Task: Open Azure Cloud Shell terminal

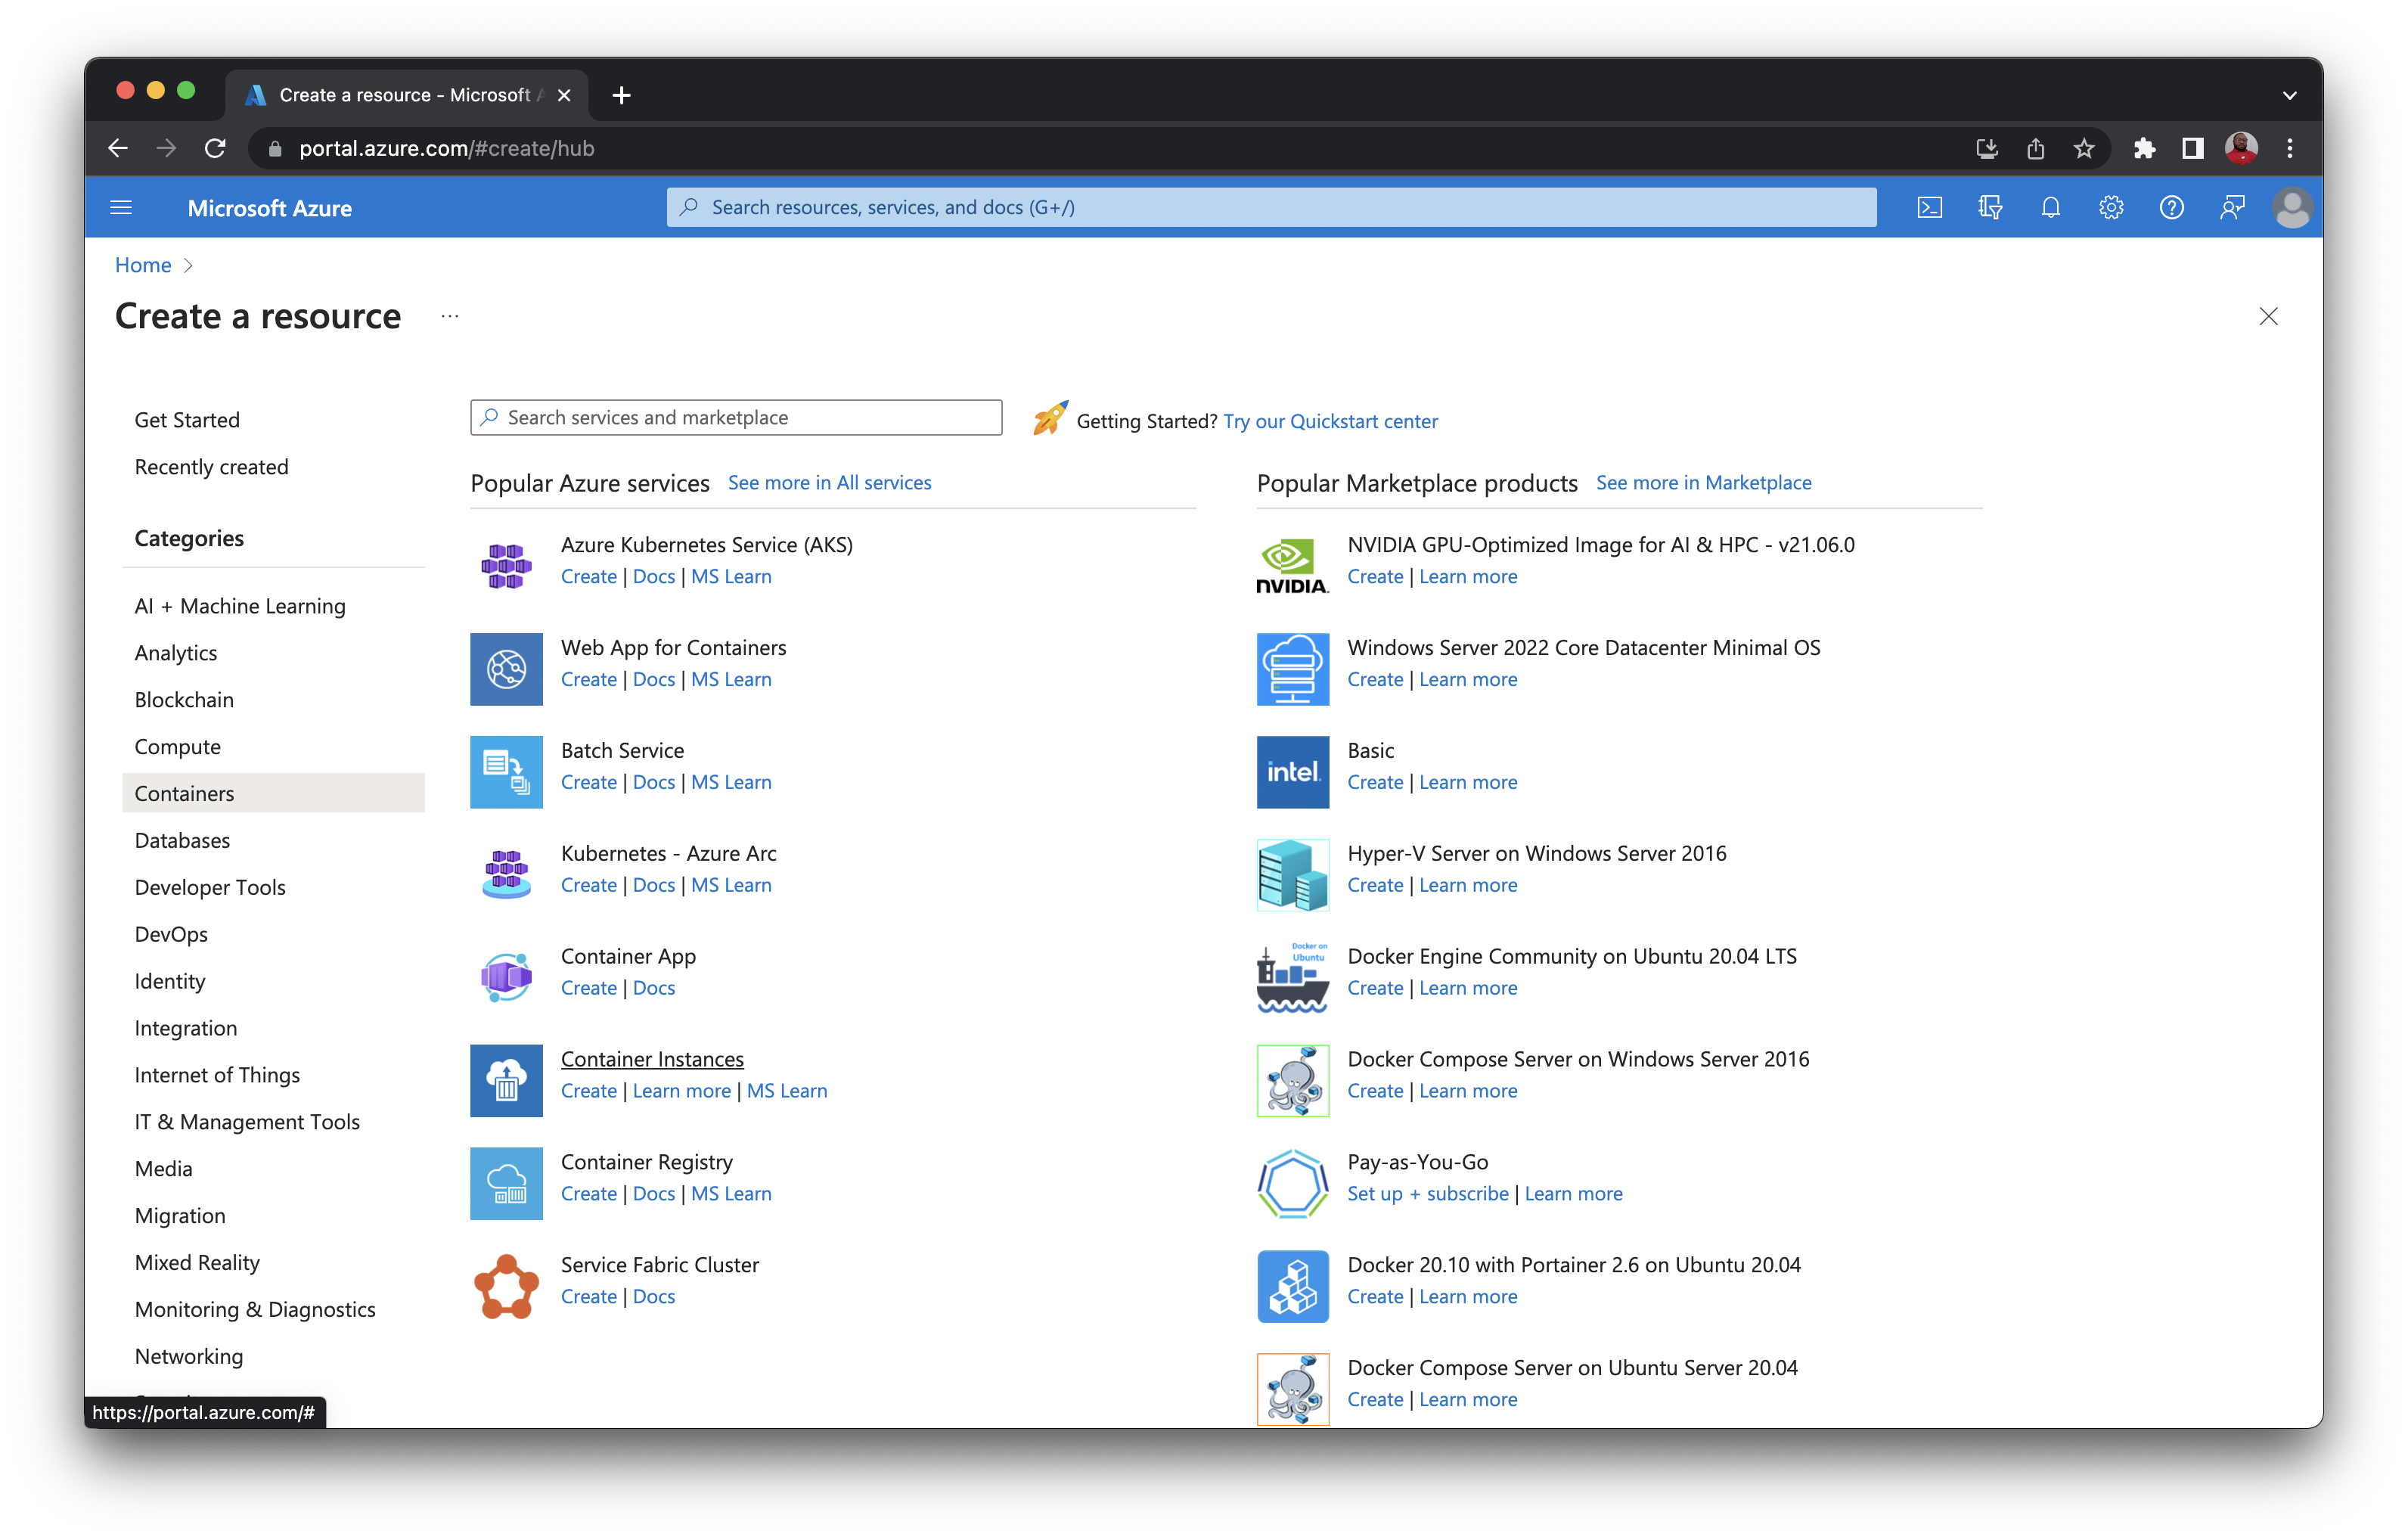Action: [x=1930, y=207]
